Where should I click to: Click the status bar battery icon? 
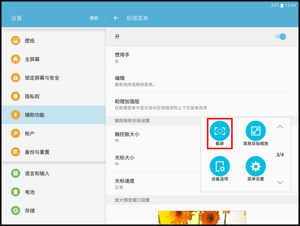282,5
